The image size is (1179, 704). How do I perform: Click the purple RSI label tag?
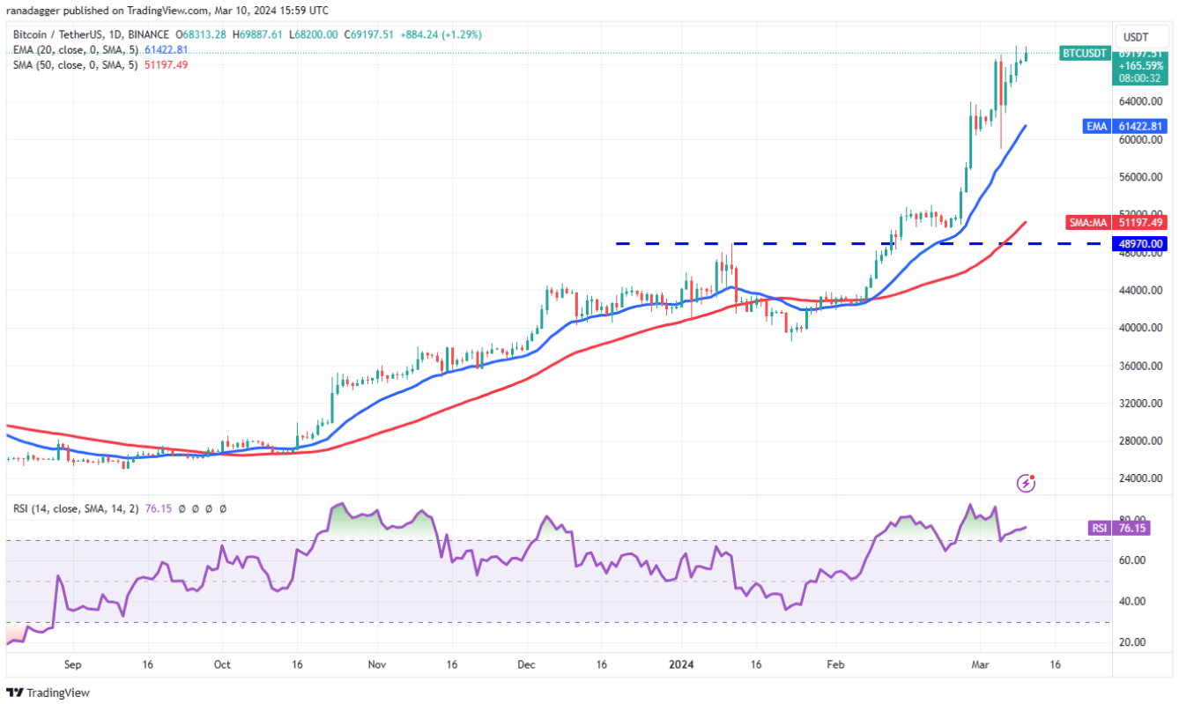[x=1099, y=529]
